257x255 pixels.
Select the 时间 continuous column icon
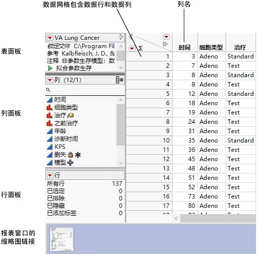[x=50, y=99]
